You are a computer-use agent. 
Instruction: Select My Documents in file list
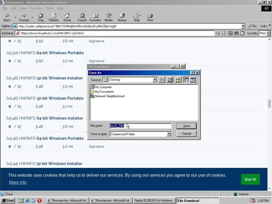coord(102,92)
